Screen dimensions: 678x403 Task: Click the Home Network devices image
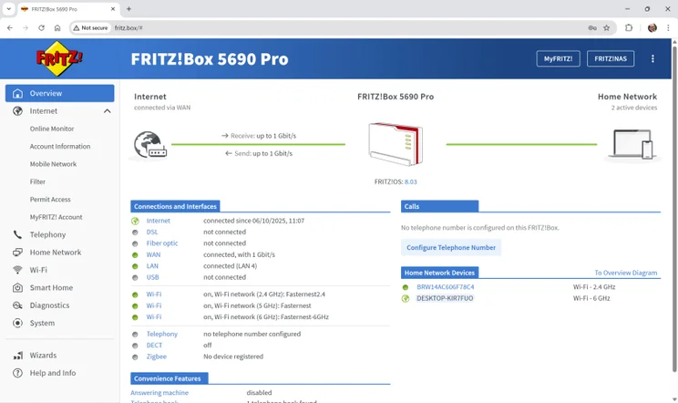pyautogui.click(x=632, y=145)
